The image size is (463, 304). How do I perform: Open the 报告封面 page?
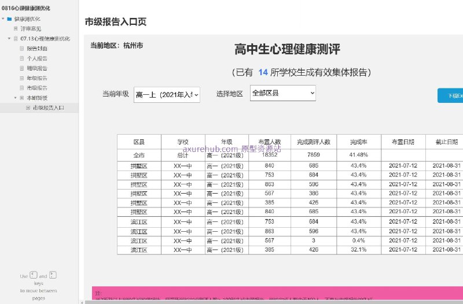[x=37, y=49]
